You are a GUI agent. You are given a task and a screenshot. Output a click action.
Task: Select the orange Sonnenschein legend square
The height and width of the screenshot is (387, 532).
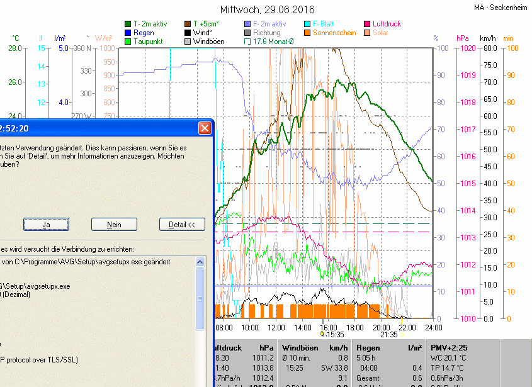tap(307, 33)
